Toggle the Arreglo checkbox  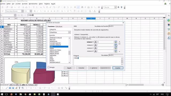[x=49, y=67]
